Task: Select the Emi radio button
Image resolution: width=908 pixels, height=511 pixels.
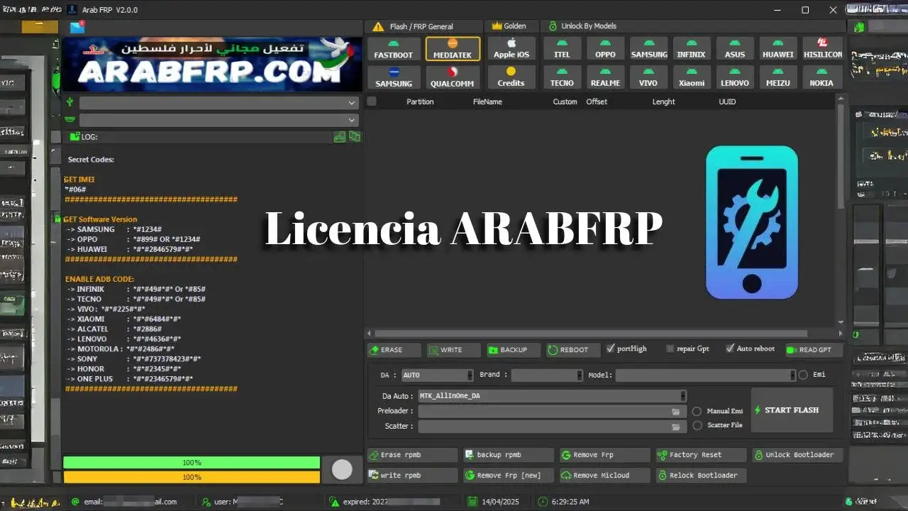Action: (803, 375)
